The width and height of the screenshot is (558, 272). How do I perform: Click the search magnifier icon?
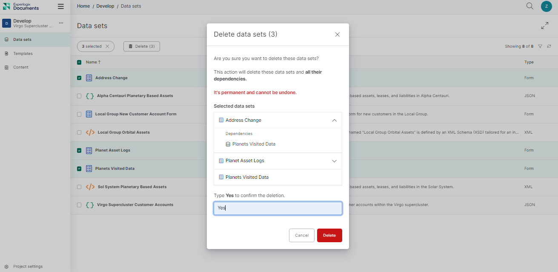(529, 6)
